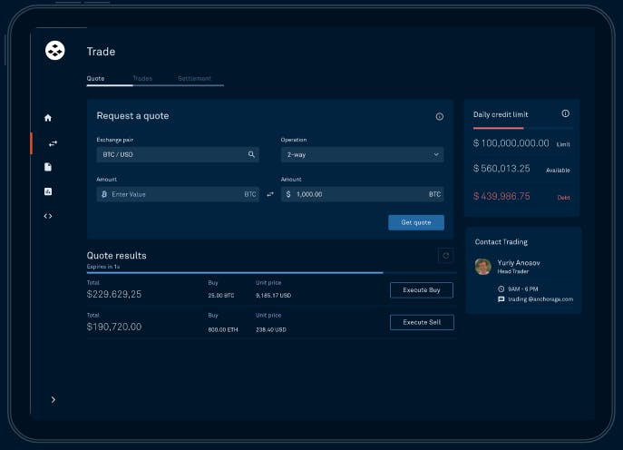
Task: Expand the sidebar with the chevron arrow
Action: pos(54,399)
